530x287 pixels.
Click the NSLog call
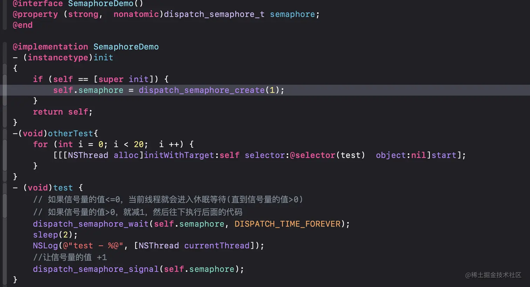pyautogui.click(x=45, y=246)
